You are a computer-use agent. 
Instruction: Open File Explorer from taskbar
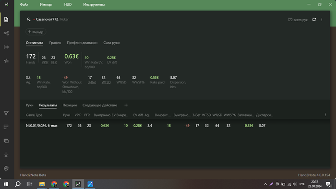42,184
